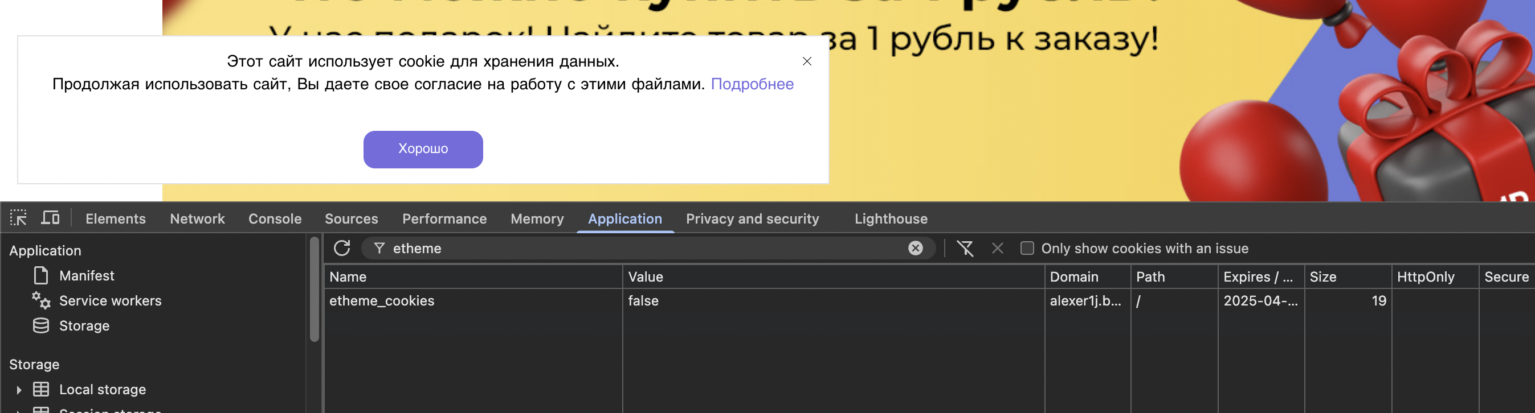Select Service workers in the sidebar
Screen dimensions: 1535x413
click(x=110, y=300)
